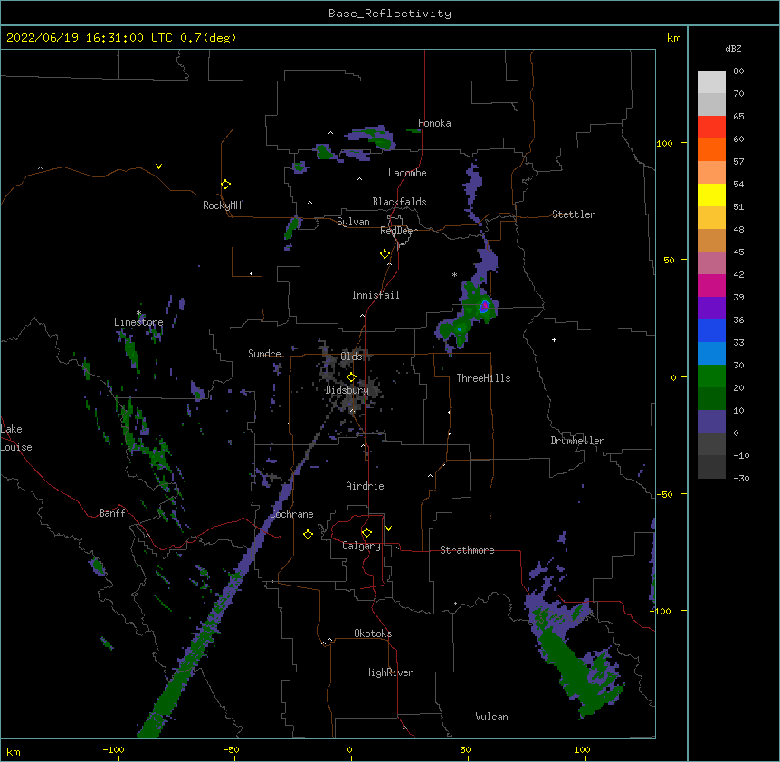Viewport: 780px width, 762px height.
Task: Click the Ponoka city label
Action: (x=434, y=123)
